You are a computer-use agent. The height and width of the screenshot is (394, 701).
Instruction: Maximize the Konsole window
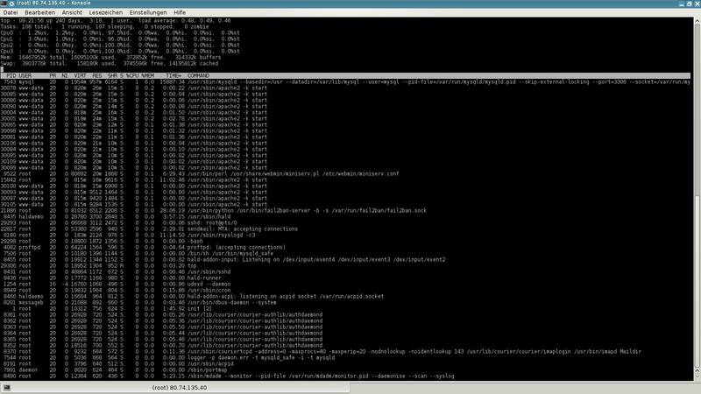coord(689,4)
